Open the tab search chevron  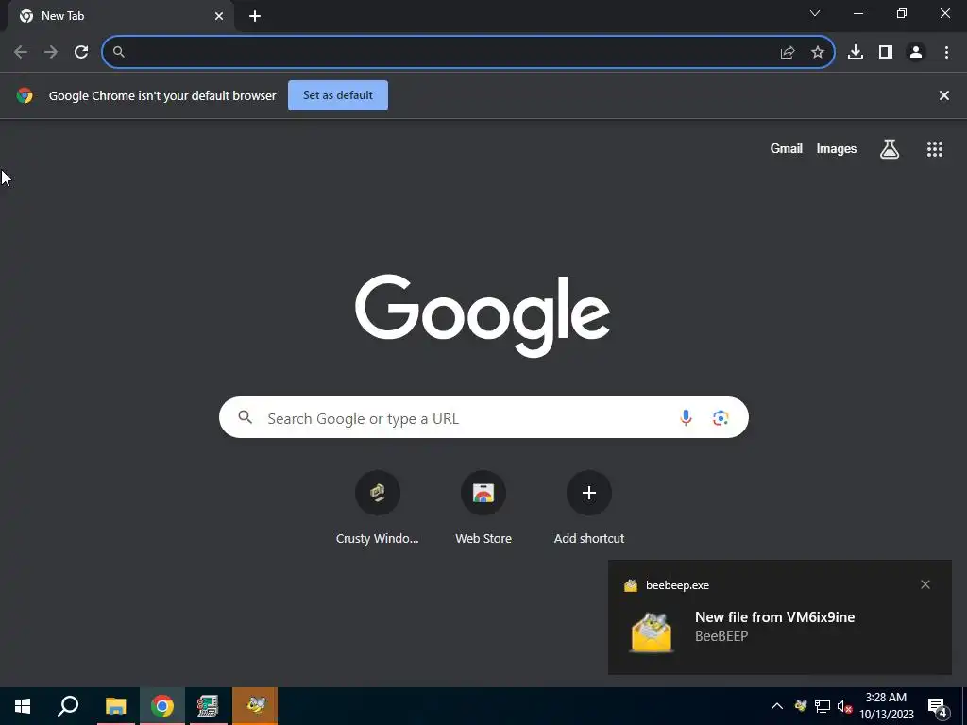coord(815,13)
